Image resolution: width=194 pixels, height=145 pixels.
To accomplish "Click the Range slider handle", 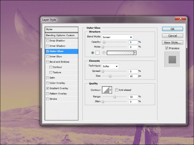I will pyautogui.click(x=115, y=97).
